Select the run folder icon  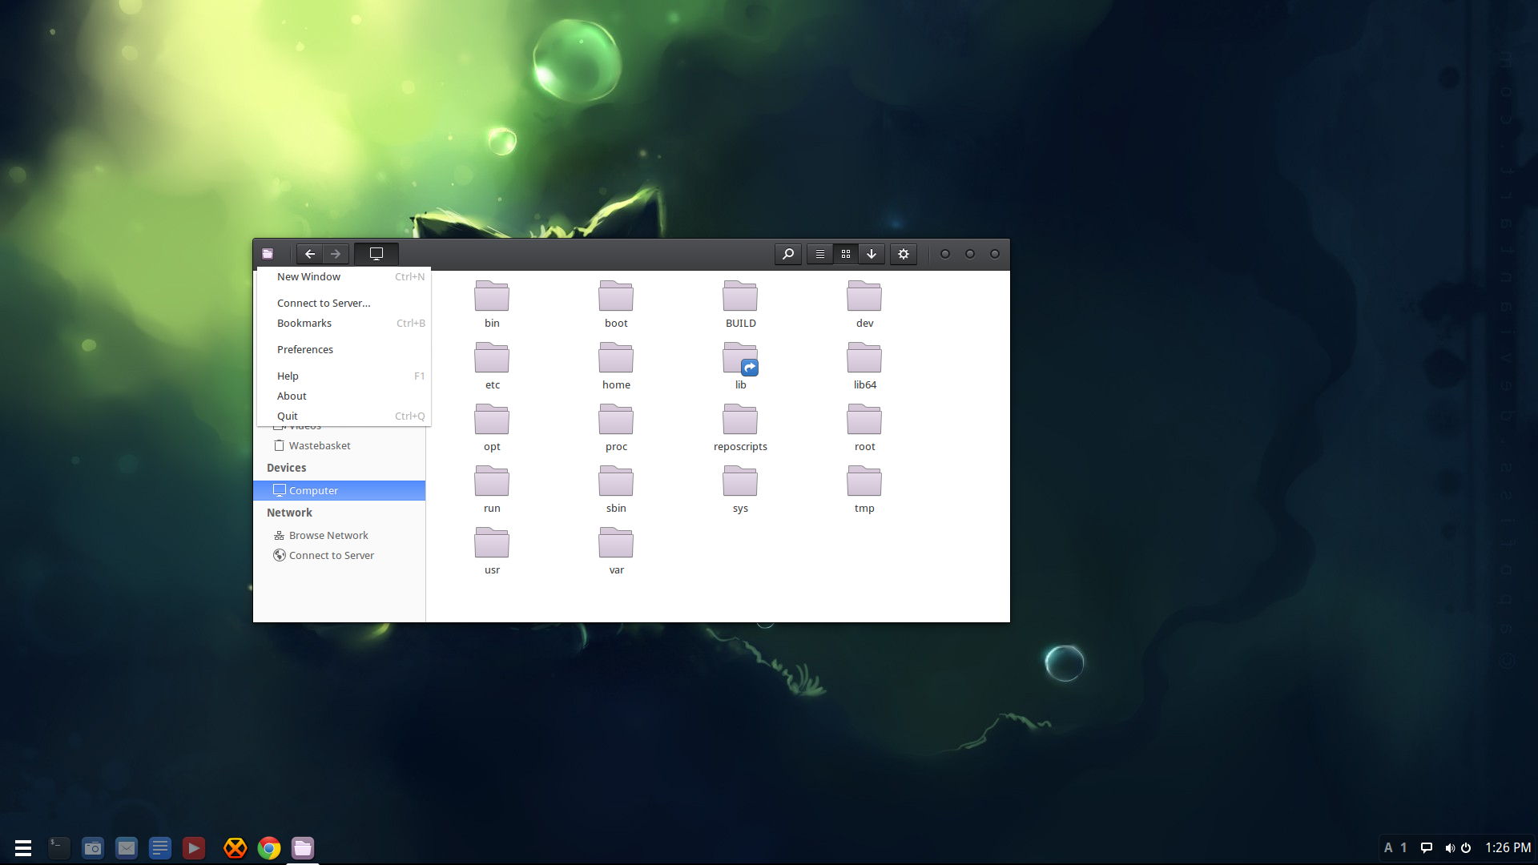coord(492,481)
